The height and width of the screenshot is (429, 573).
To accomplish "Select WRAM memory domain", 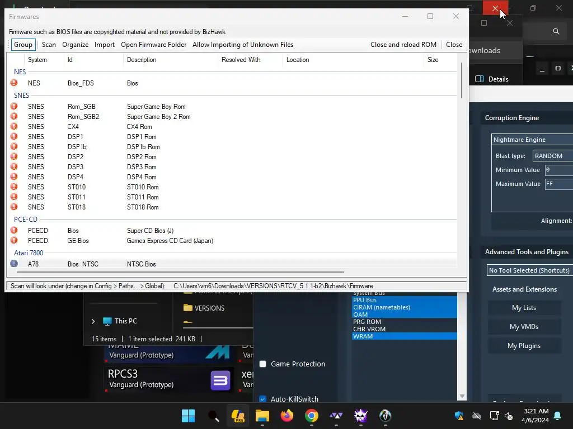I will (404, 336).
